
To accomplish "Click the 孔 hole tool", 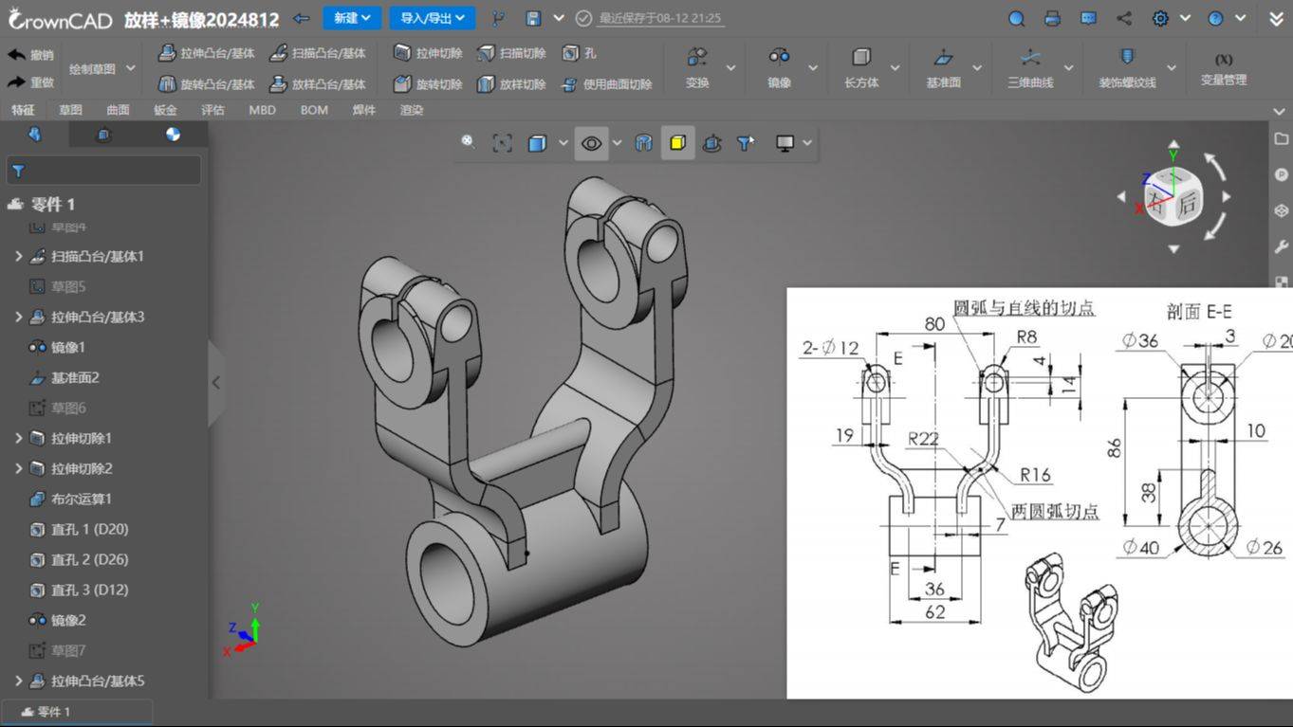I will pos(580,54).
